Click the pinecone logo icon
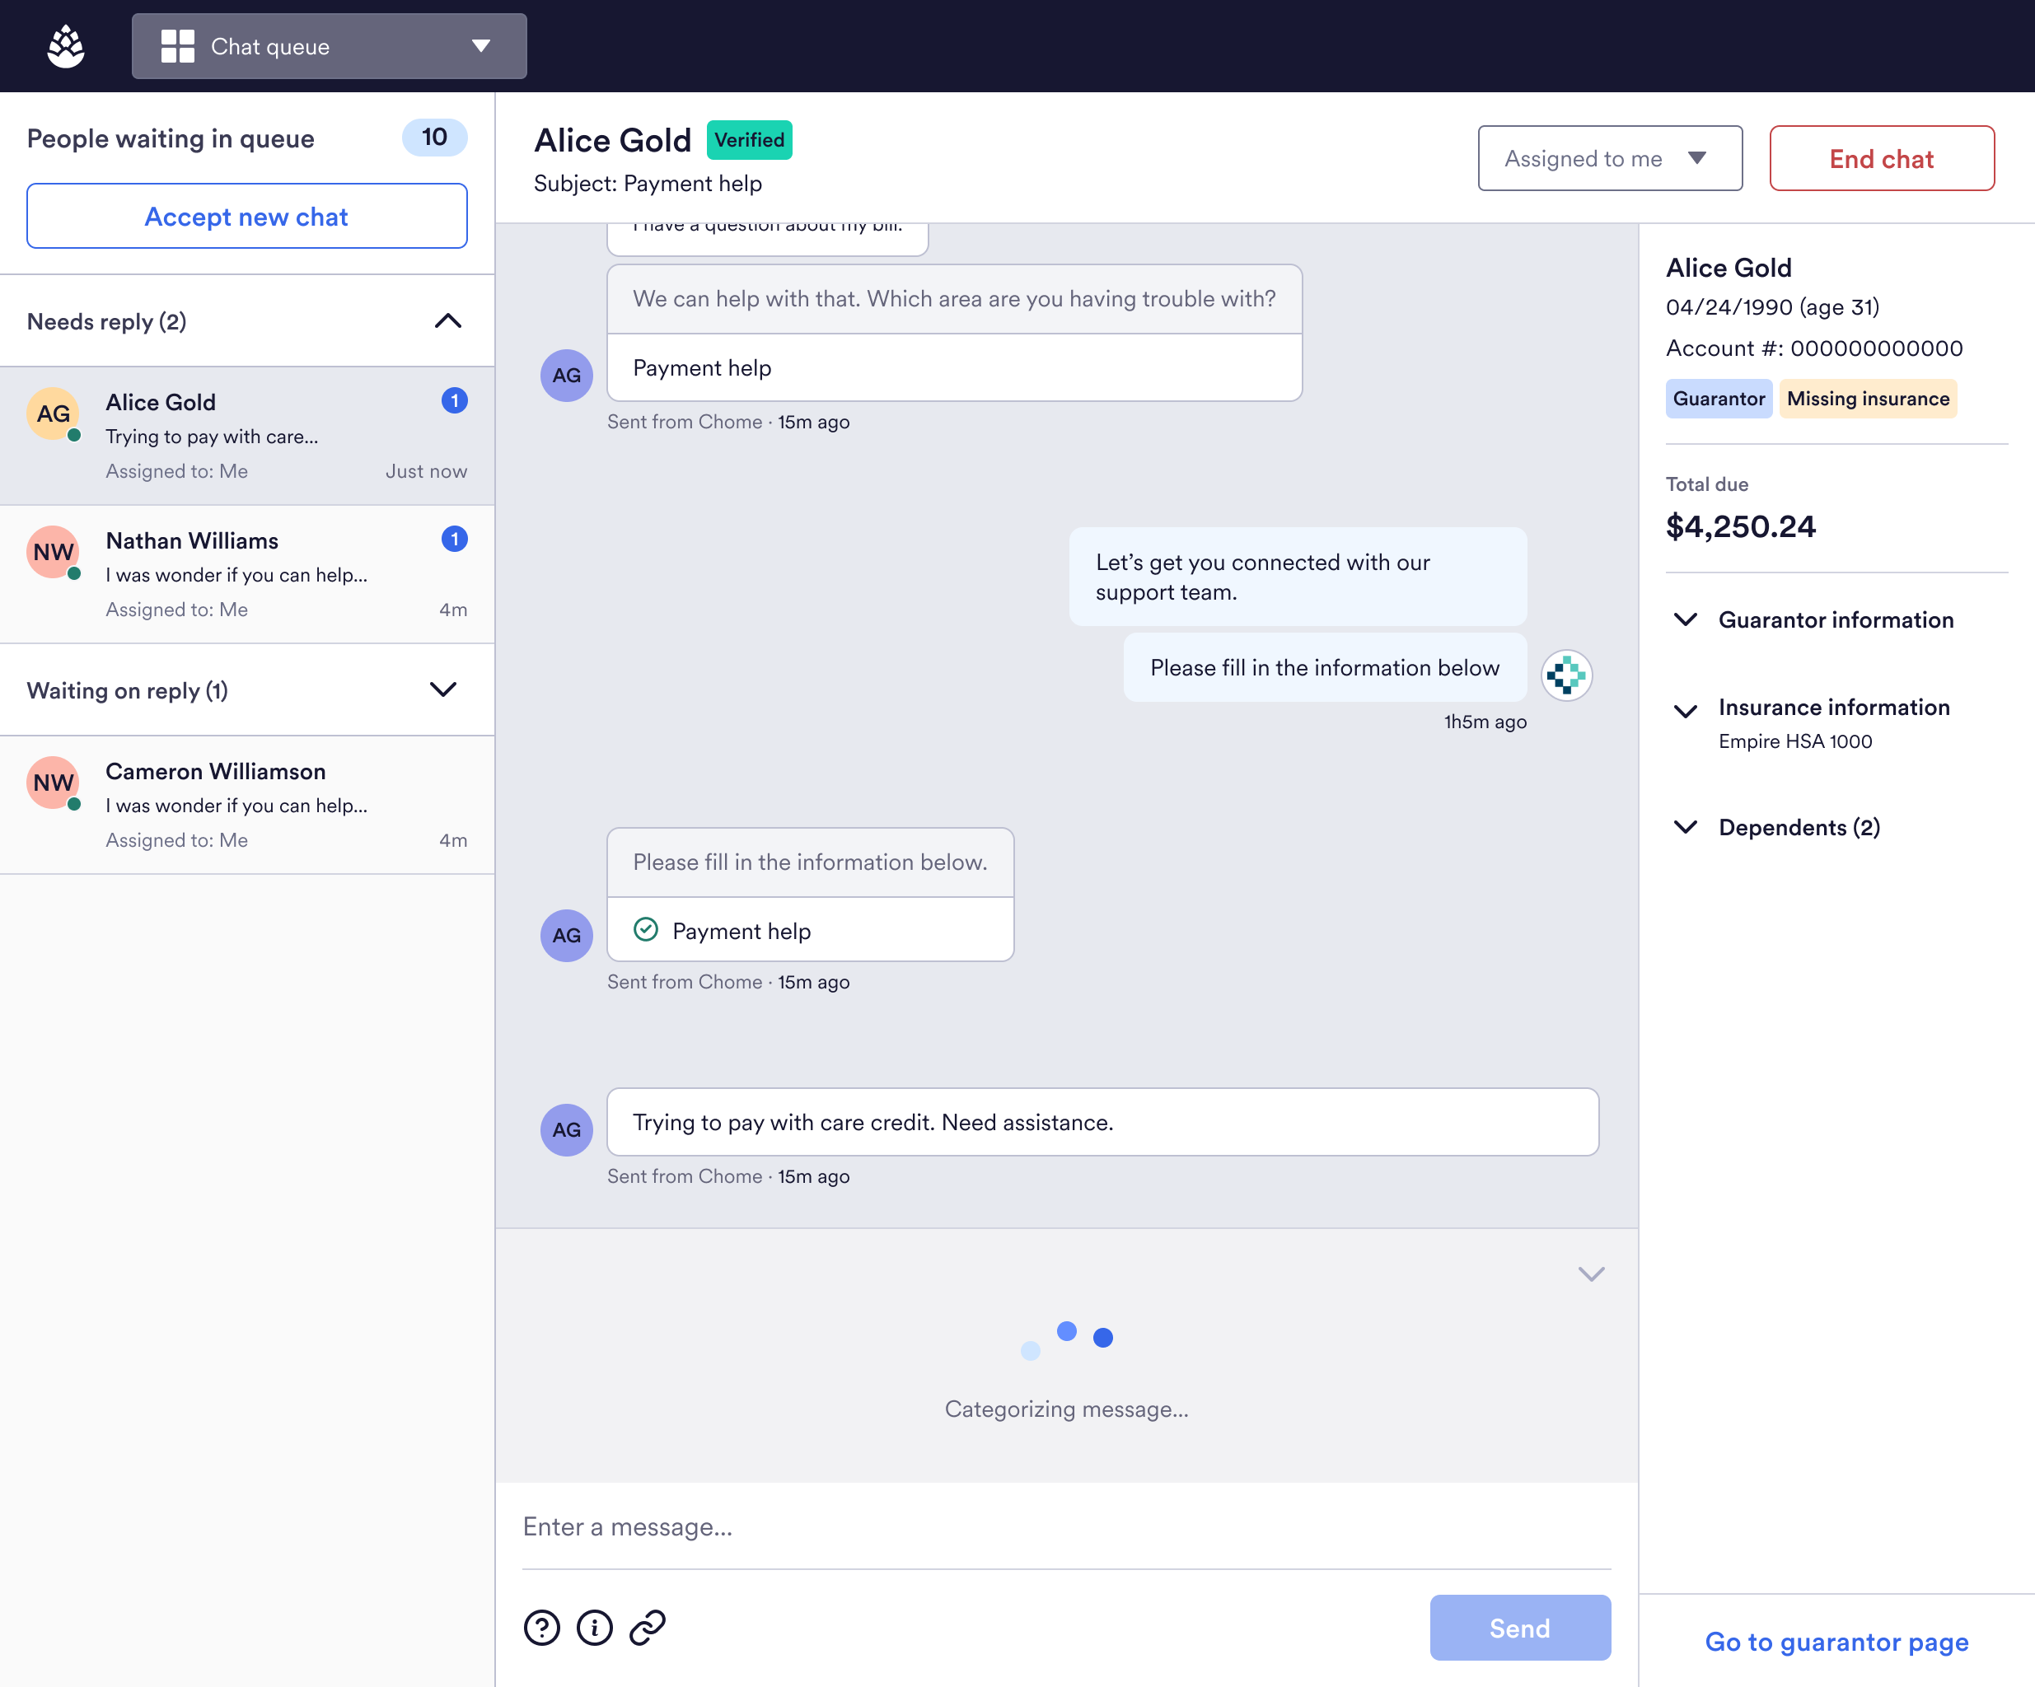The width and height of the screenshot is (2035, 1687). click(x=66, y=46)
